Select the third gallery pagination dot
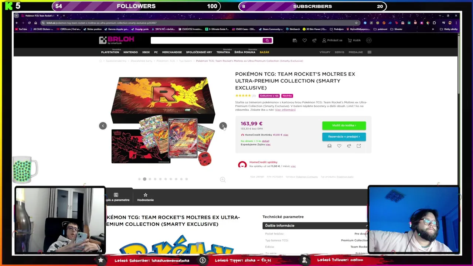This screenshot has height=266, width=473. tap(150, 179)
